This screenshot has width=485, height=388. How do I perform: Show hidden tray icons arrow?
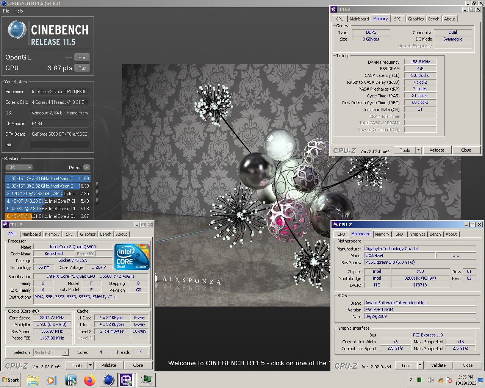pos(411,380)
